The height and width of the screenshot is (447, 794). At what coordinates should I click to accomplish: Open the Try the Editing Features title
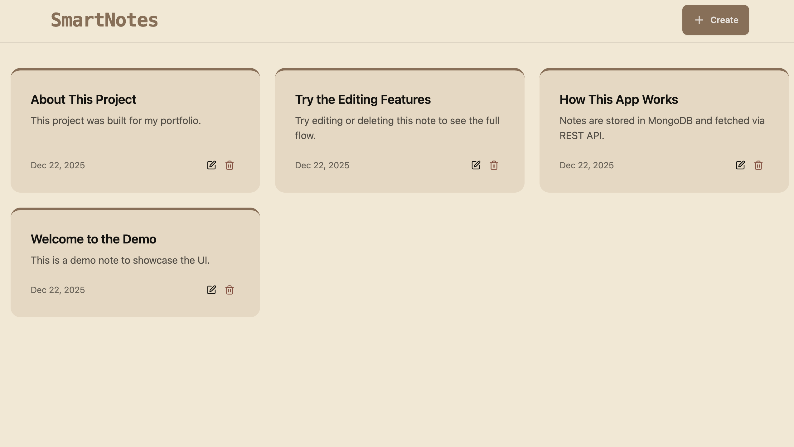coord(363,99)
